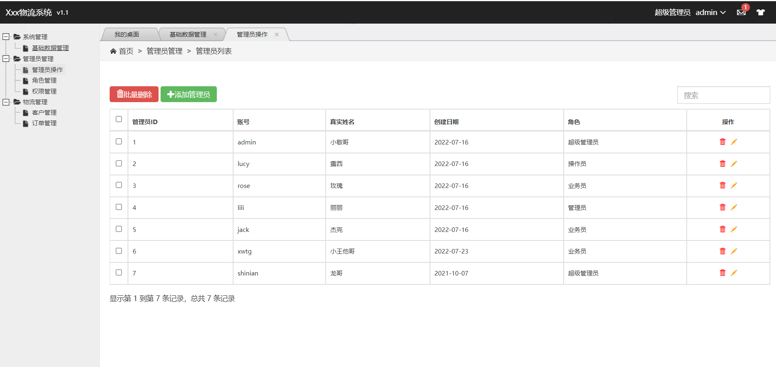Open 订单管理 in the sidebar tree
Screen dimensions: 776x367
[x=44, y=123]
